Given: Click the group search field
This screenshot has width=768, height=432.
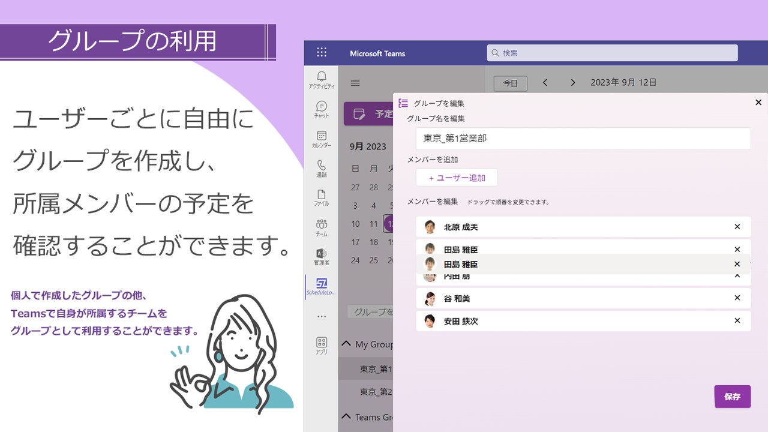Looking at the screenshot, I should pyautogui.click(x=371, y=312).
